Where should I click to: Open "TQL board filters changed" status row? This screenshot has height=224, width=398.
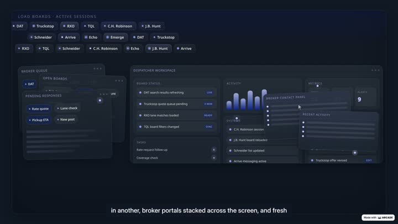176,127
